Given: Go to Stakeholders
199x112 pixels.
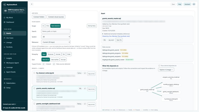Looking at the screenshot, I should (x=14, y=83).
